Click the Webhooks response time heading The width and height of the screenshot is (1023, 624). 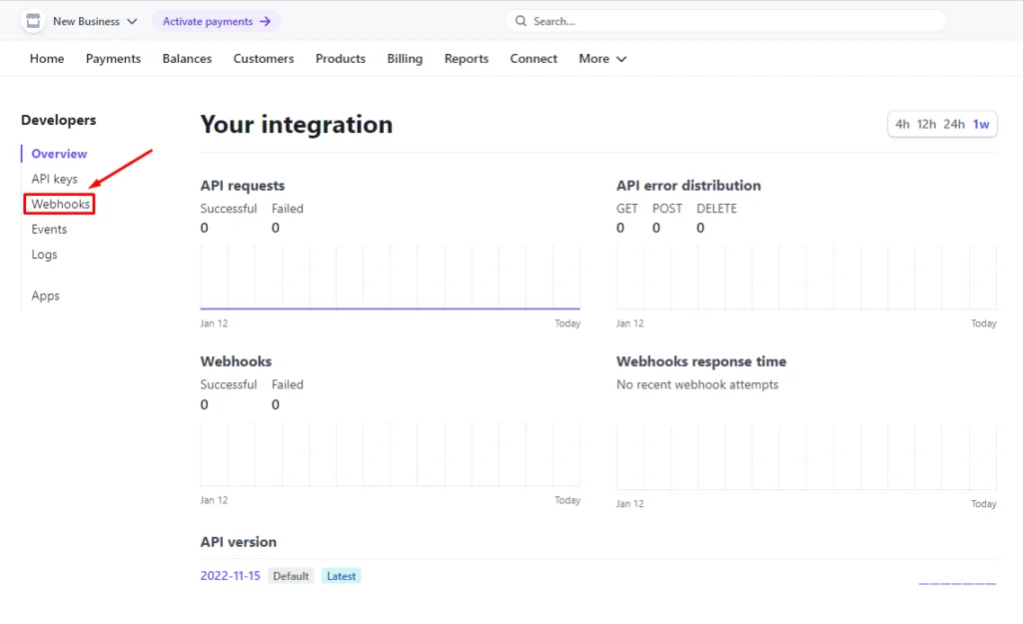701,361
